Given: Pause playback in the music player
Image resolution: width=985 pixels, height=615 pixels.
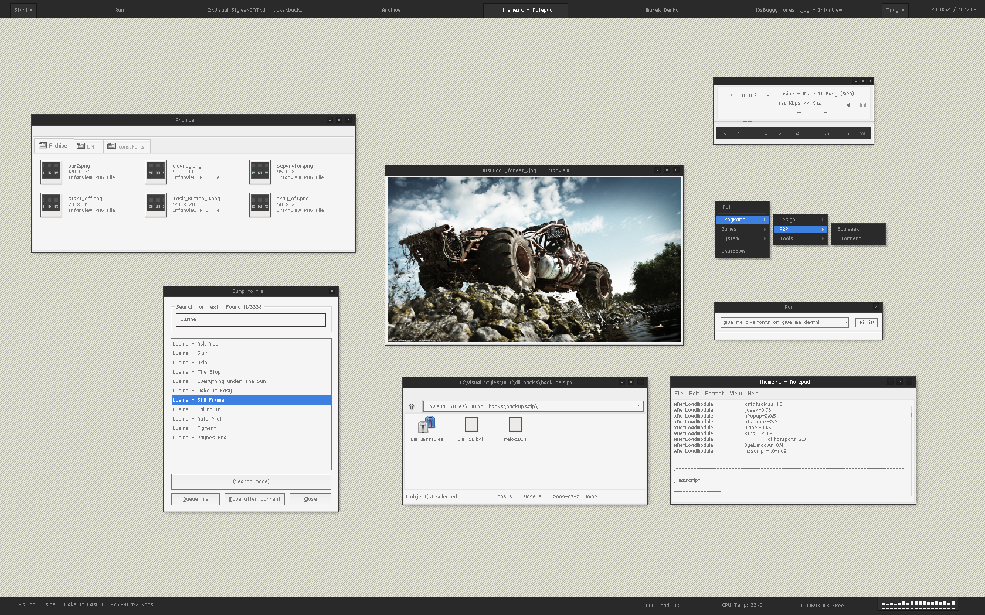Looking at the screenshot, I should coord(752,134).
